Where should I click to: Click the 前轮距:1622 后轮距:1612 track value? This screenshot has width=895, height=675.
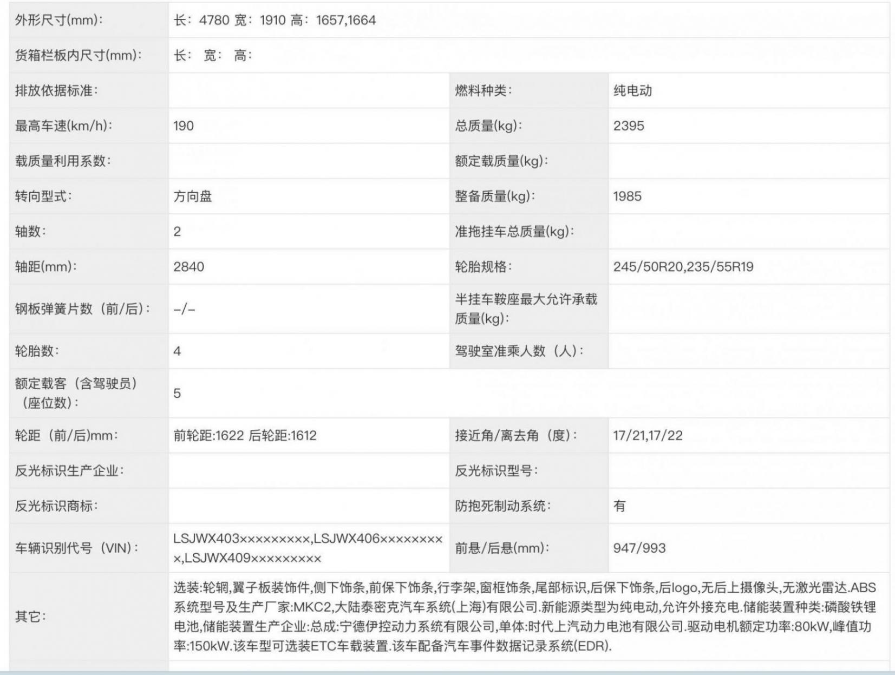(245, 435)
